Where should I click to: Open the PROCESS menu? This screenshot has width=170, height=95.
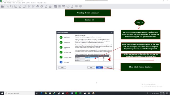click(x=9, y=3)
